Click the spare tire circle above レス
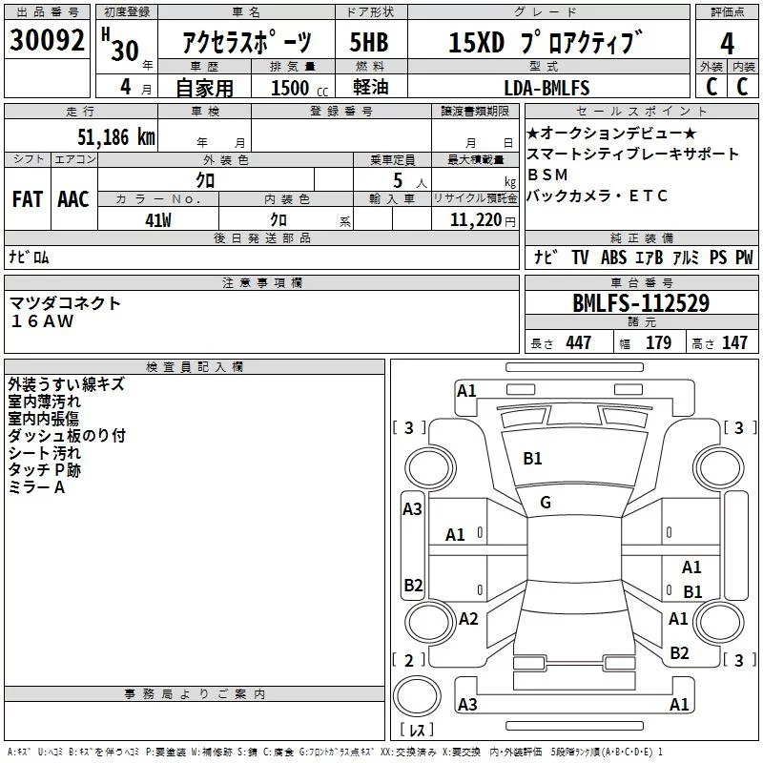Viewport: 763px width, 763px height. click(417, 696)
